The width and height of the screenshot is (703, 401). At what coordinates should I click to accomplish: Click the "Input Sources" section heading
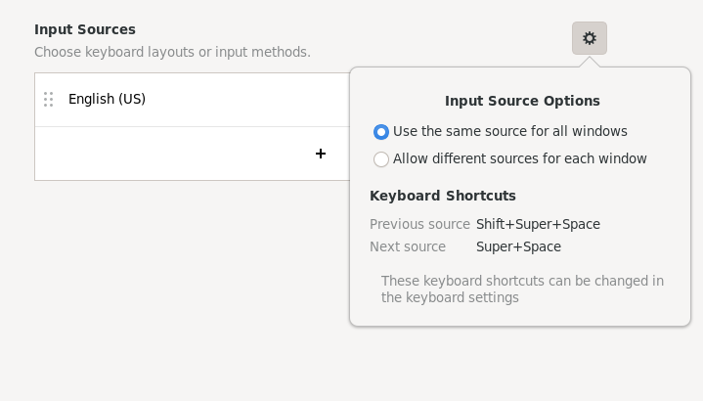(85, 29)
